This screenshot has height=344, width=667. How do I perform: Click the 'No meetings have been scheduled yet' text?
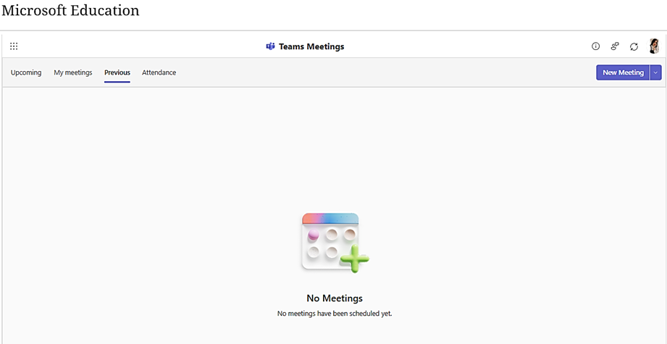335,314
